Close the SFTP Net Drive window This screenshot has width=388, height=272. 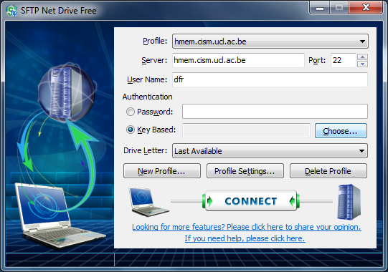(366, 8)
